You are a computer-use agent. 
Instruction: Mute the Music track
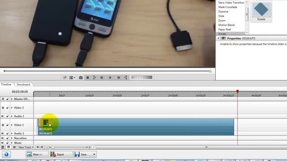[3, 143]
